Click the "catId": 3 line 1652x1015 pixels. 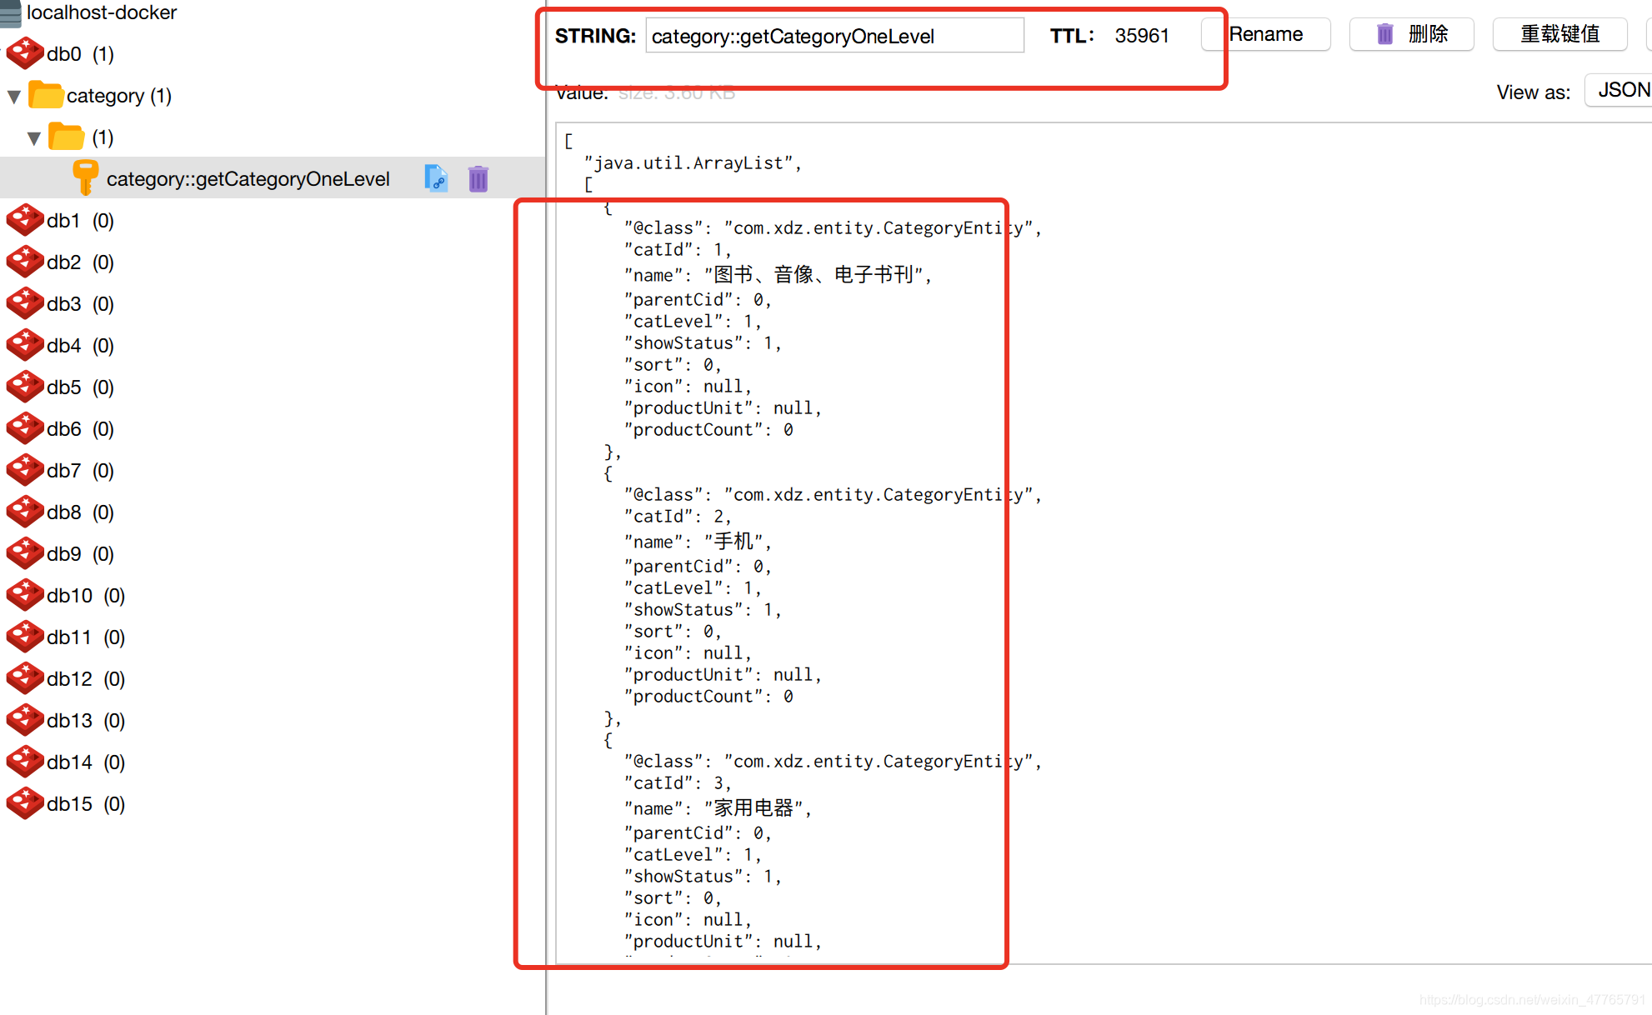coord(678,783)
